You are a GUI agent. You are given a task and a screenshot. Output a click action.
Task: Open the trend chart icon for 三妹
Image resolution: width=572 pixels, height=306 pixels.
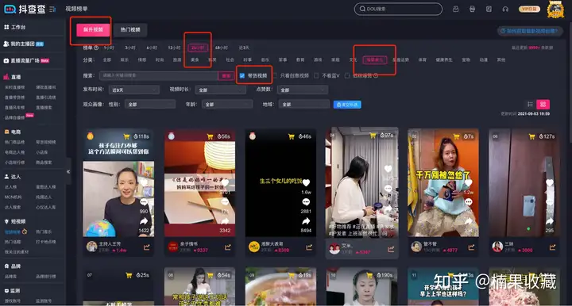552,247
